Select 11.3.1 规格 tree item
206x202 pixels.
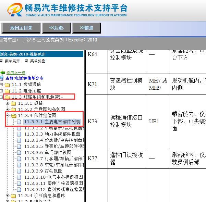coord(31,103)
